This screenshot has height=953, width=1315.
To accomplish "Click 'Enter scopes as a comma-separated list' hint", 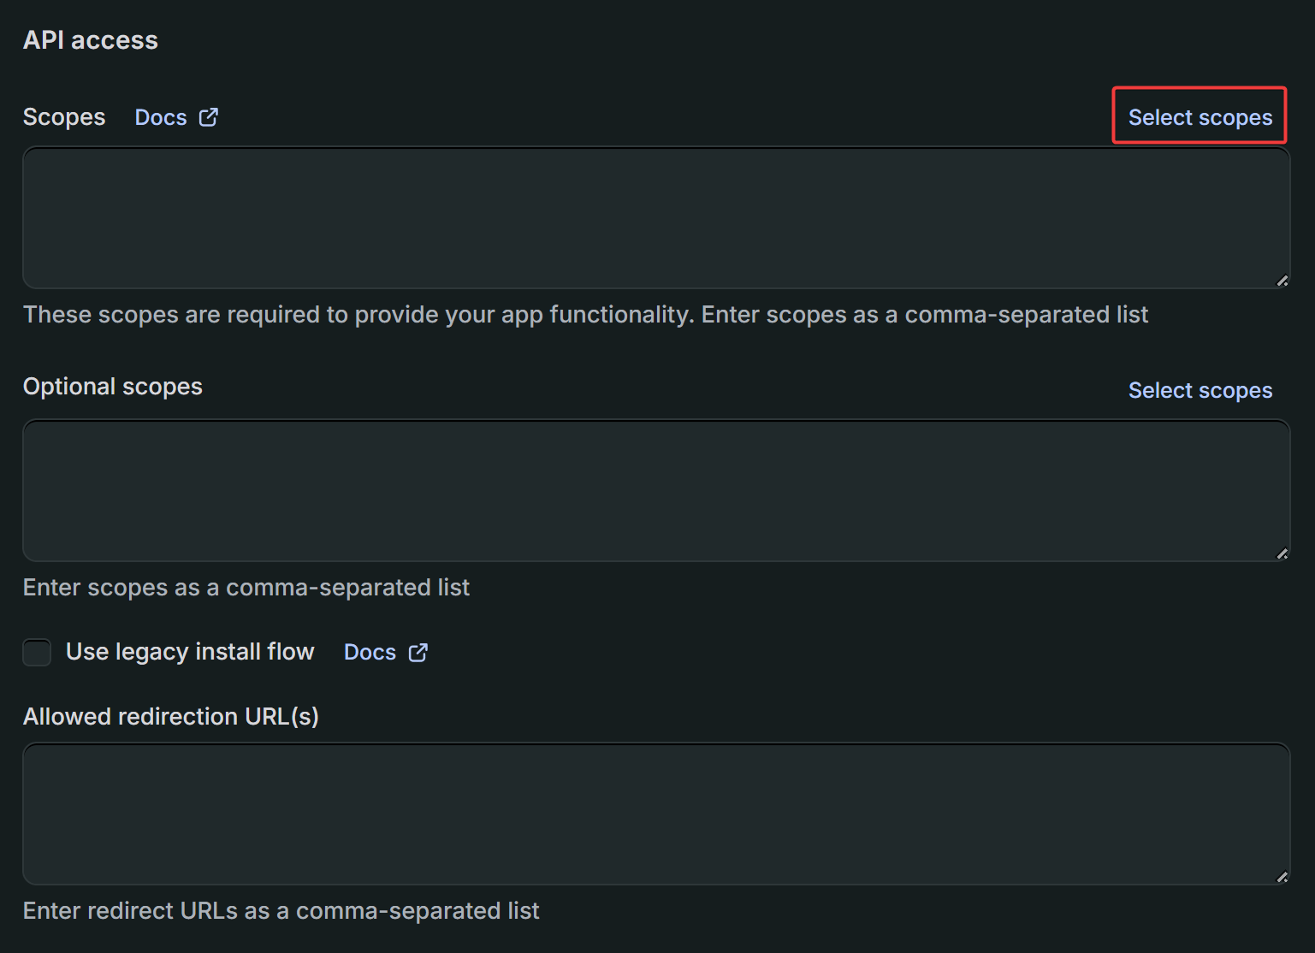I will pos(246,588).
